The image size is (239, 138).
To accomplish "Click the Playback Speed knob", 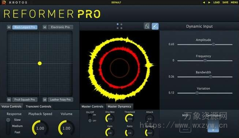I will (40, 128).
